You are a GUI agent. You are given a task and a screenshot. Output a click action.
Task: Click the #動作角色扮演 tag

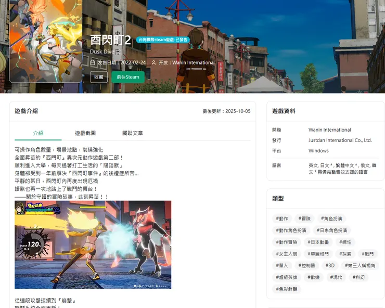[x=291, y=230]
